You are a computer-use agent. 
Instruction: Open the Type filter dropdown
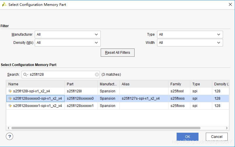coord(190,34)
